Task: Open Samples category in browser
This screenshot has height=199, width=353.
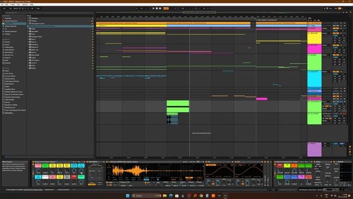Action: [x=8, y=63]
